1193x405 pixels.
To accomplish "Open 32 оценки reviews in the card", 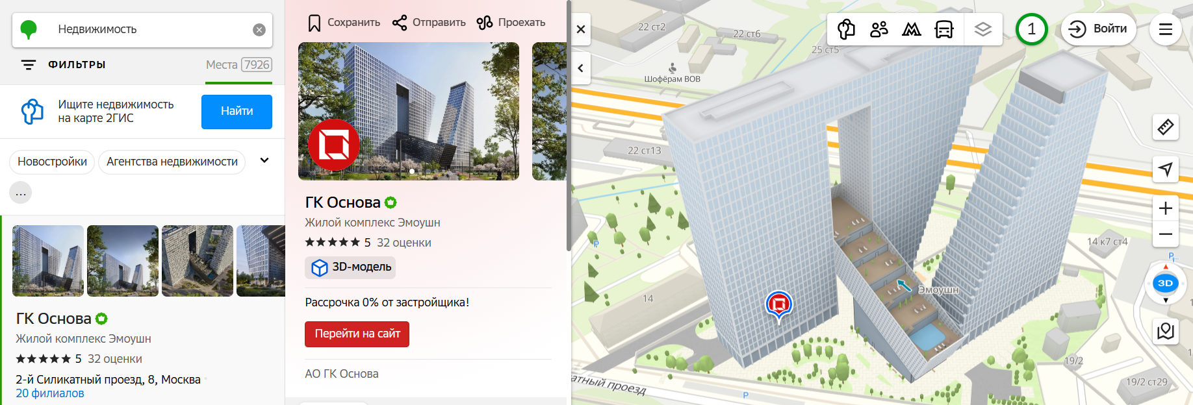I will [x=404, y=243].
